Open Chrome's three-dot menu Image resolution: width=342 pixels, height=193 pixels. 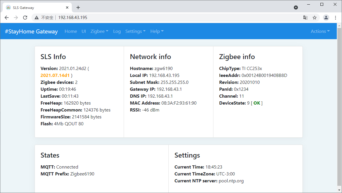pos(335,18)
